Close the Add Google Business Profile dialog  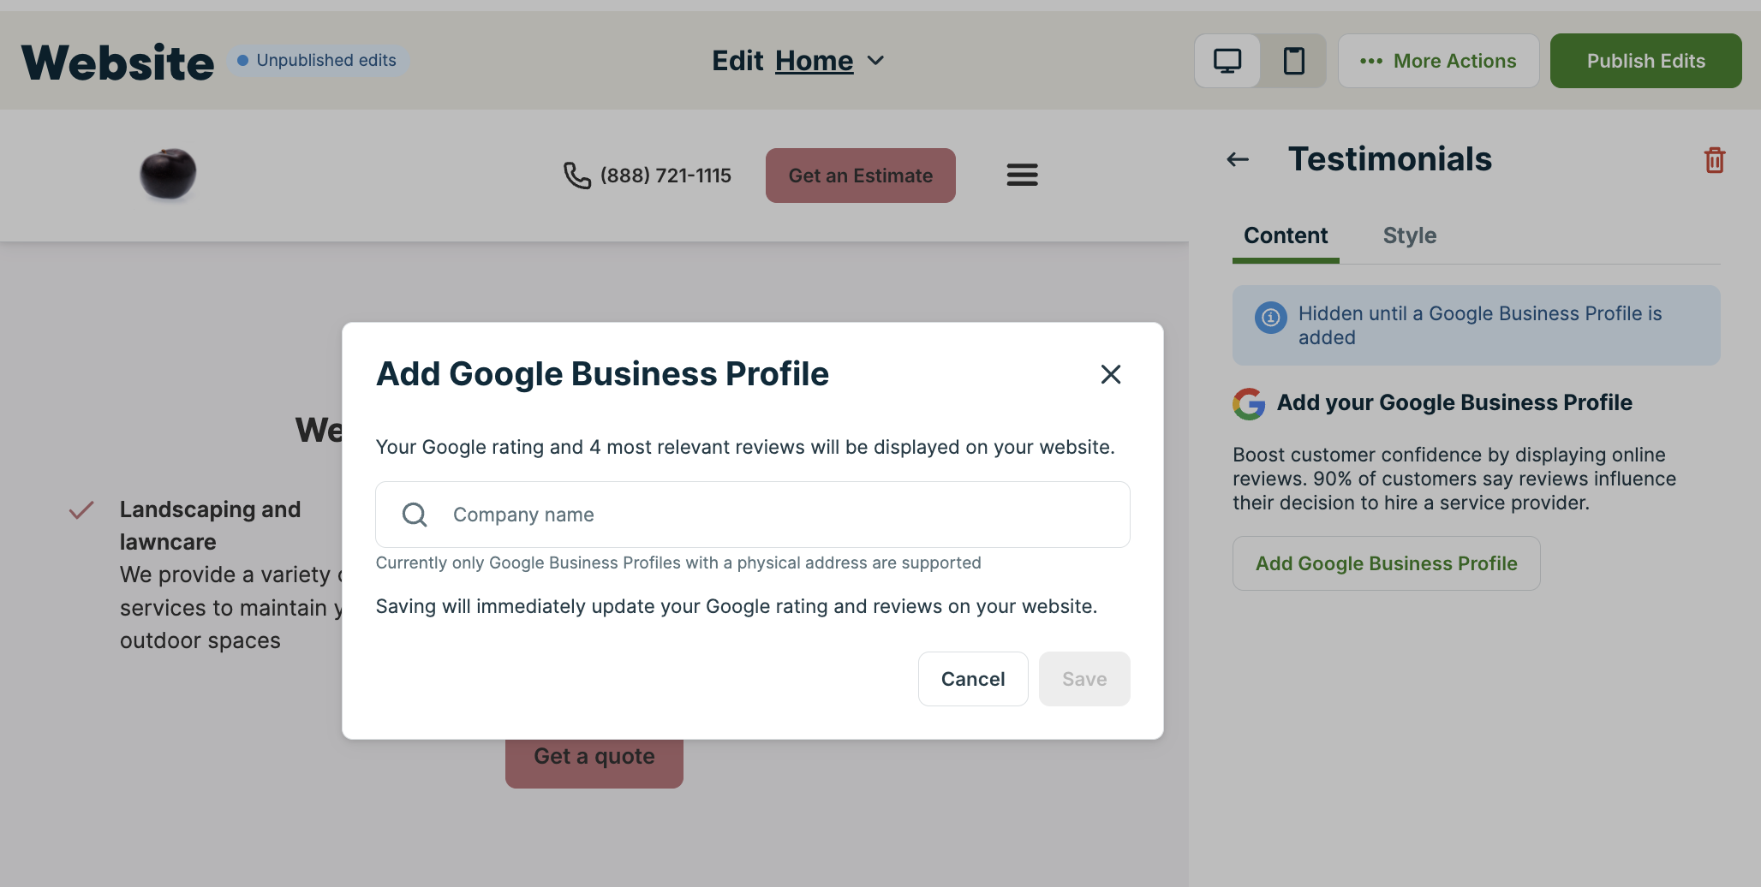1110,374
